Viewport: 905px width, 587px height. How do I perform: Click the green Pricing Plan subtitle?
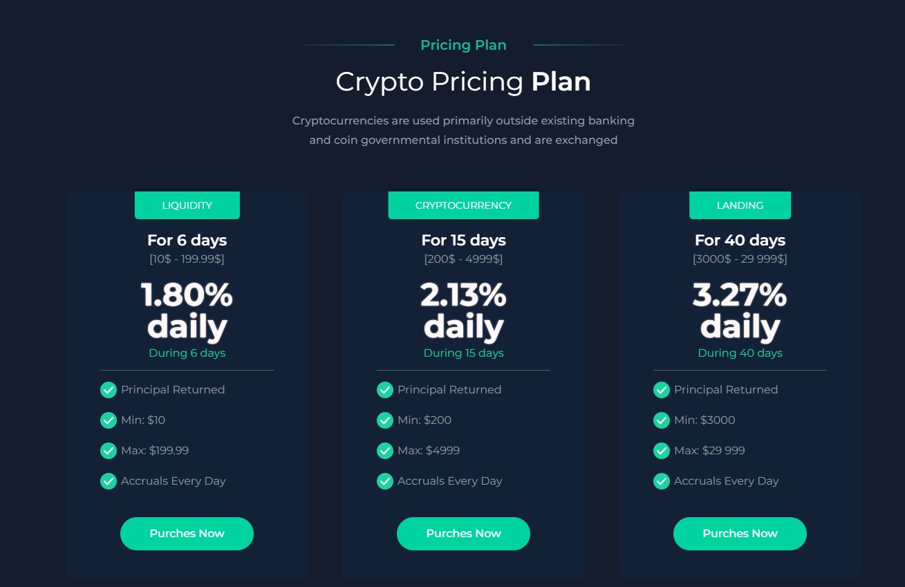click(463, 45)
